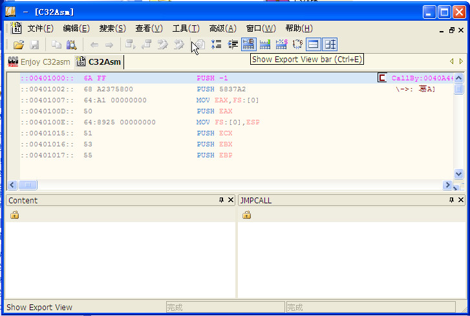470x316 pixels.
Task: Toggle the Show Export View bar button
Action: pyautogui.click(x=249, y=44)
